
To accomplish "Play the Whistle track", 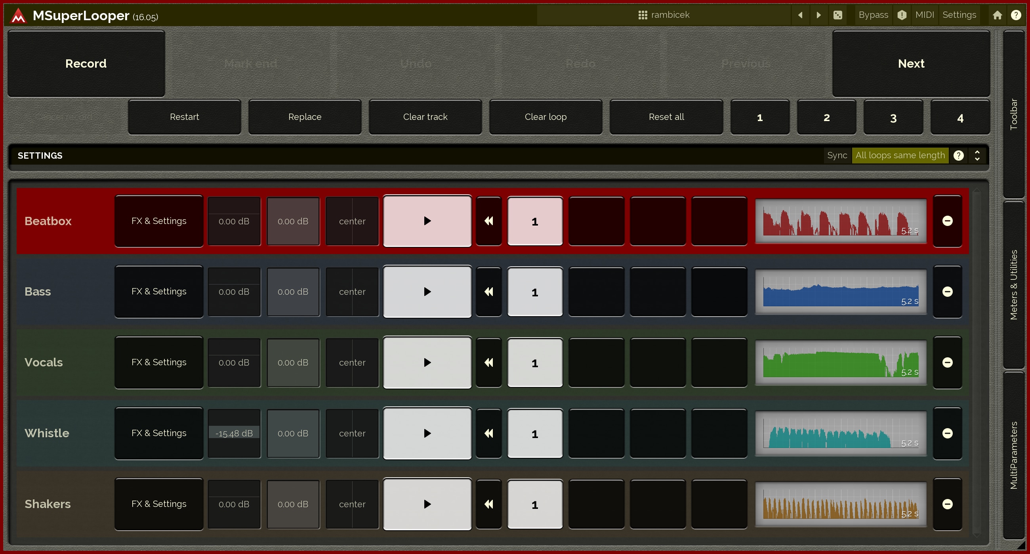I will [427, 433].
